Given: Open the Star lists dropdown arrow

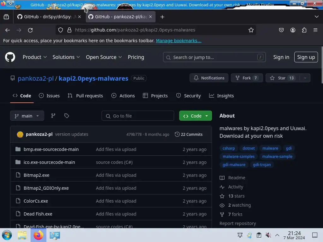Looking at the screenshot, I should 305,78.
